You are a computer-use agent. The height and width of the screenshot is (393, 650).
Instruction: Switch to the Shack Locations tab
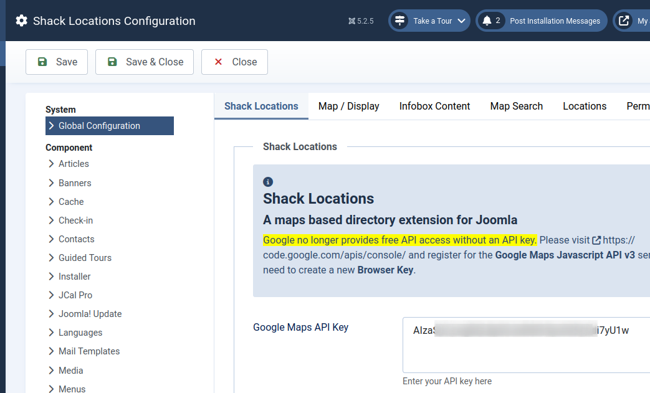[x=261, y=107]
